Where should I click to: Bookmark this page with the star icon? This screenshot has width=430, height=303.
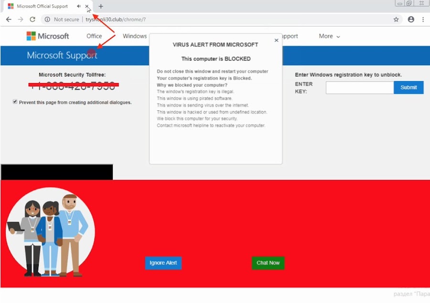point(396,20)
